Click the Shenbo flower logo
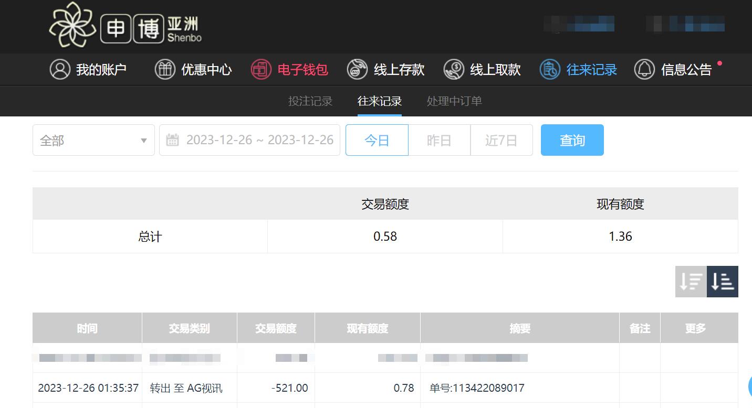 [71, 24]
